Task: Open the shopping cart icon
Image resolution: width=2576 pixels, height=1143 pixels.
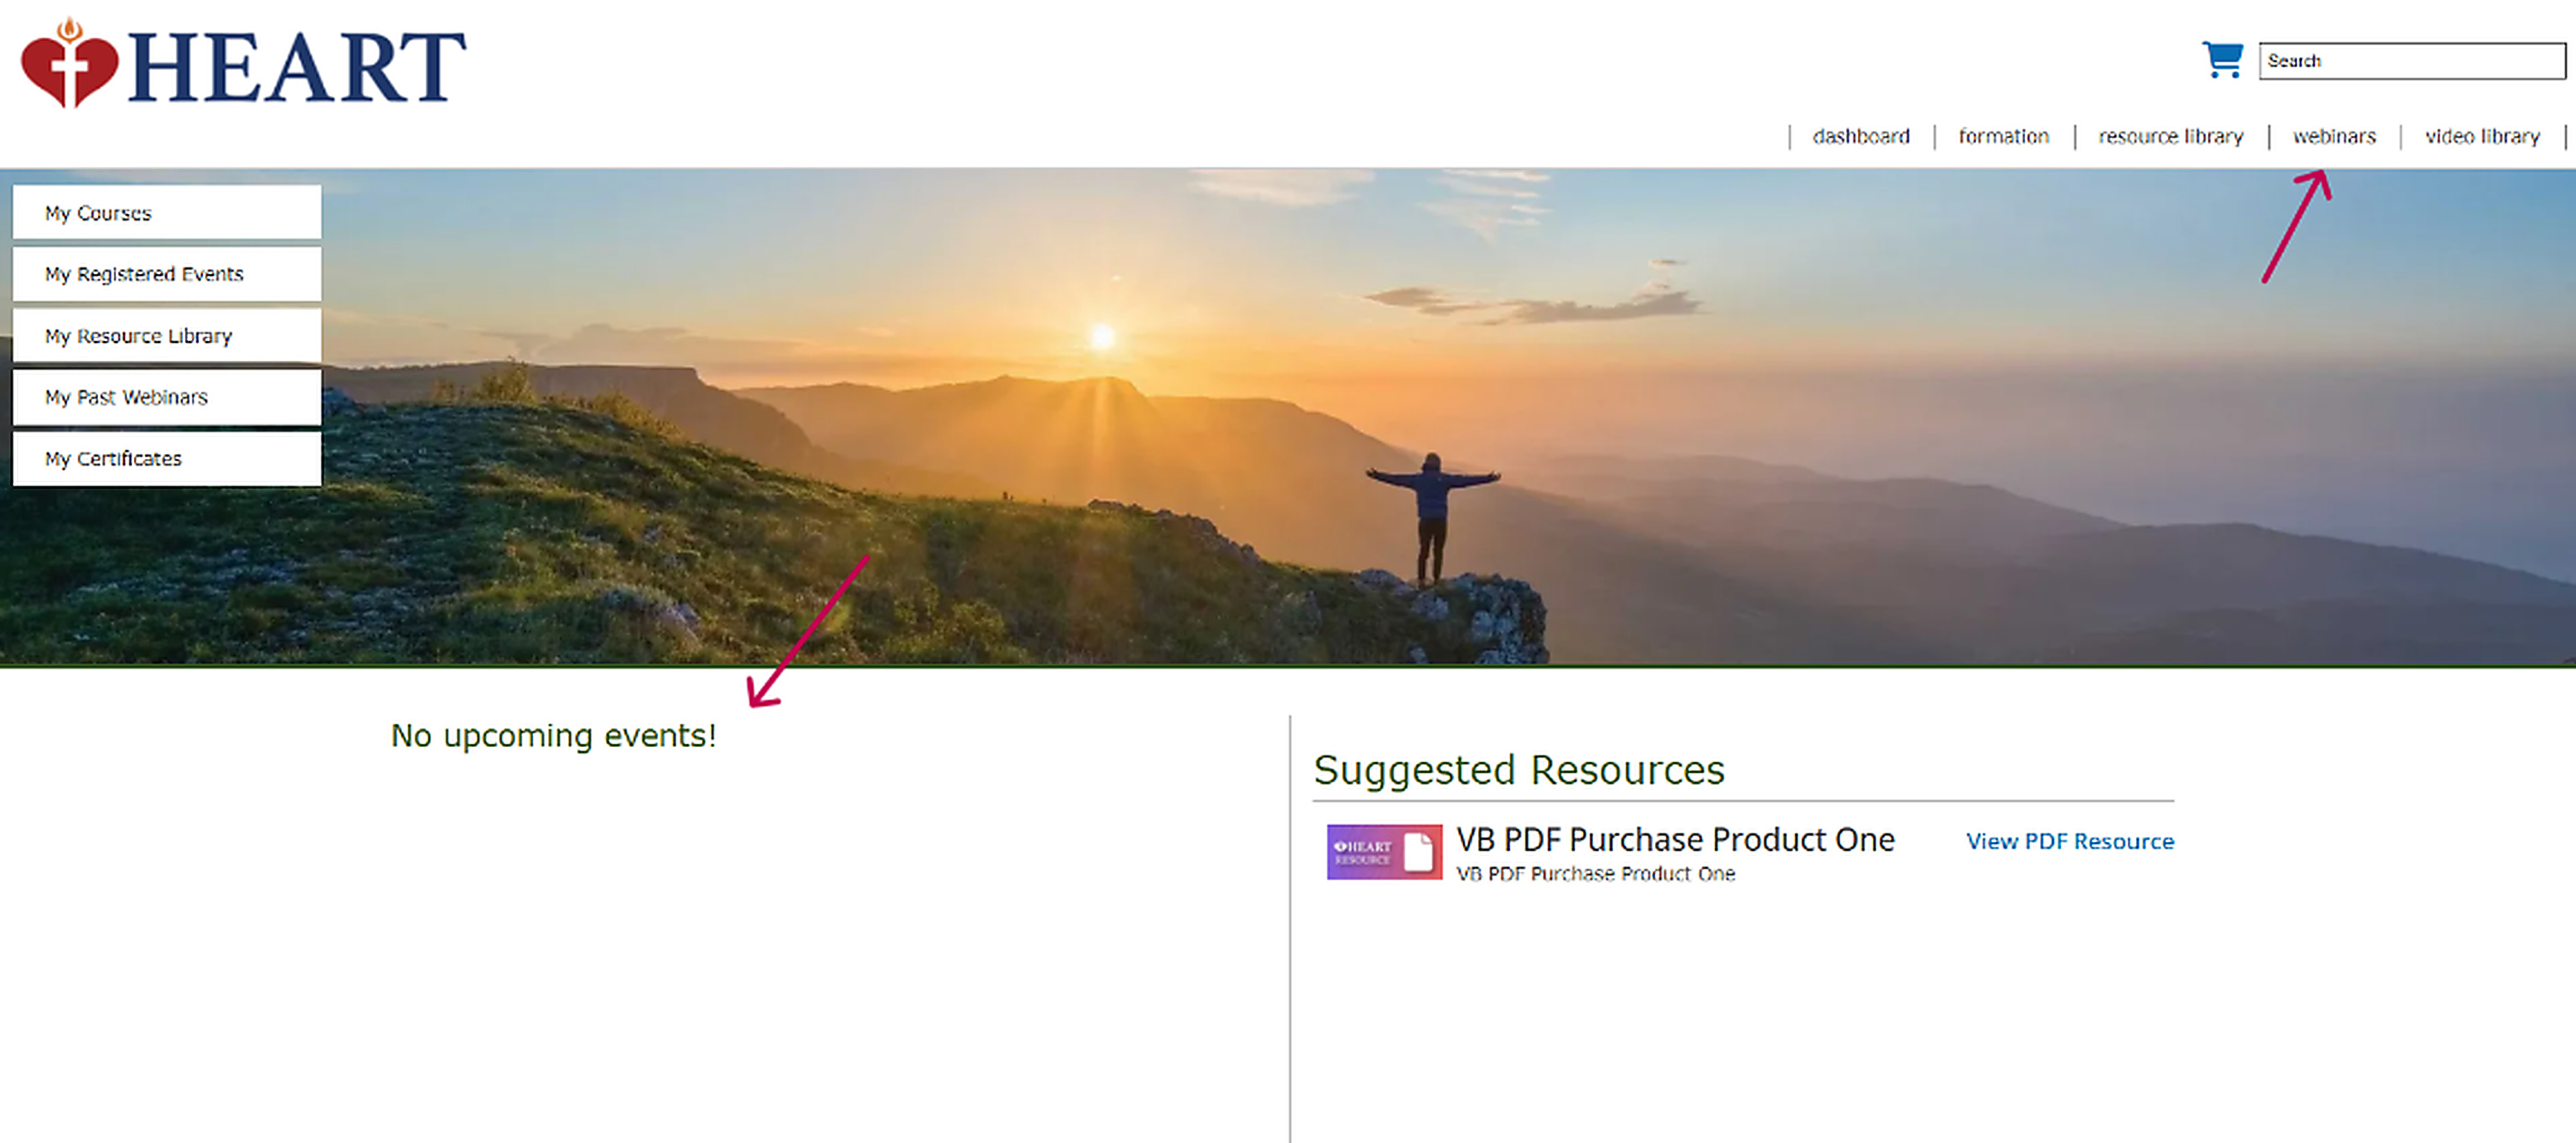Action: click(2222, 60)
